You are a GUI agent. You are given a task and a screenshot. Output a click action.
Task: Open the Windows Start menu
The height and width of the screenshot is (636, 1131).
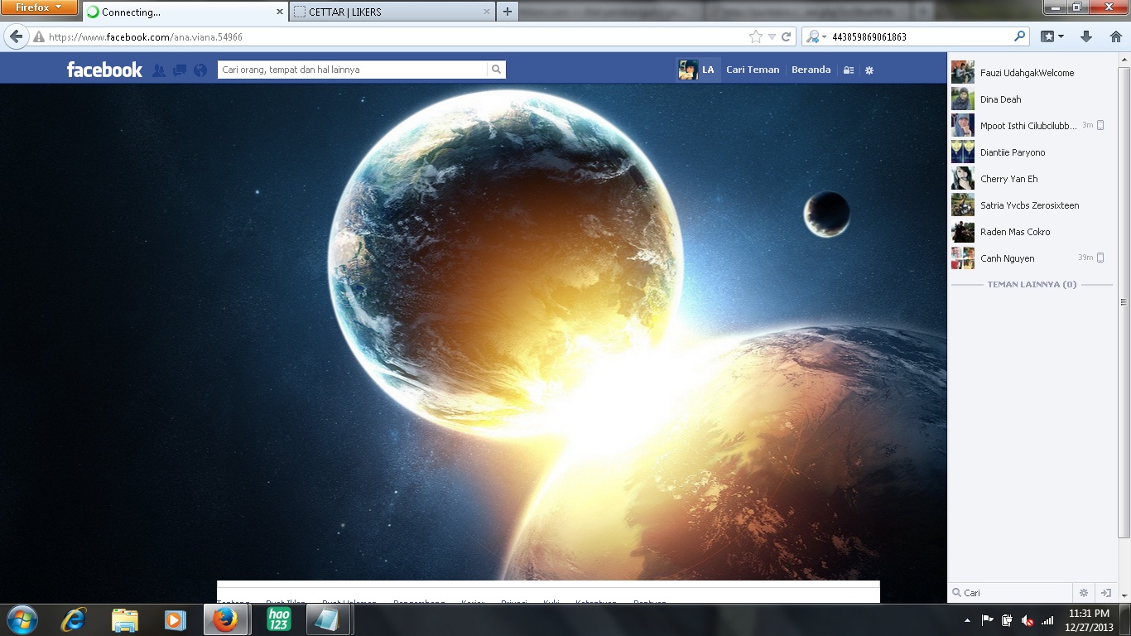tap(22, 619)
